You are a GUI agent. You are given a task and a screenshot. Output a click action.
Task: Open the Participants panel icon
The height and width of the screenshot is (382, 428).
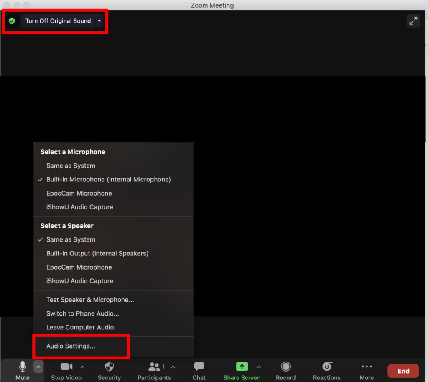coord(154,367)
